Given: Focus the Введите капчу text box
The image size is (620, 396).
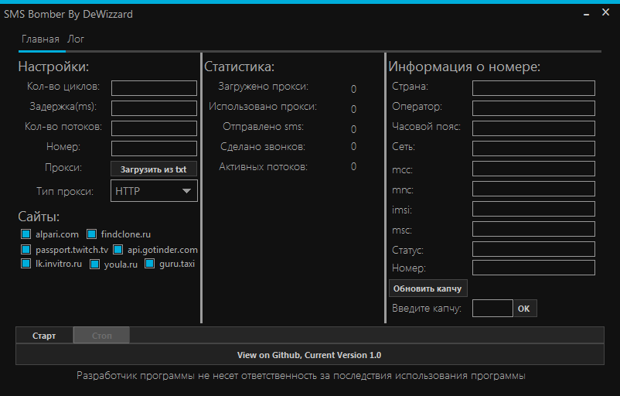Looking at the screenshot, I should point(492,309).
